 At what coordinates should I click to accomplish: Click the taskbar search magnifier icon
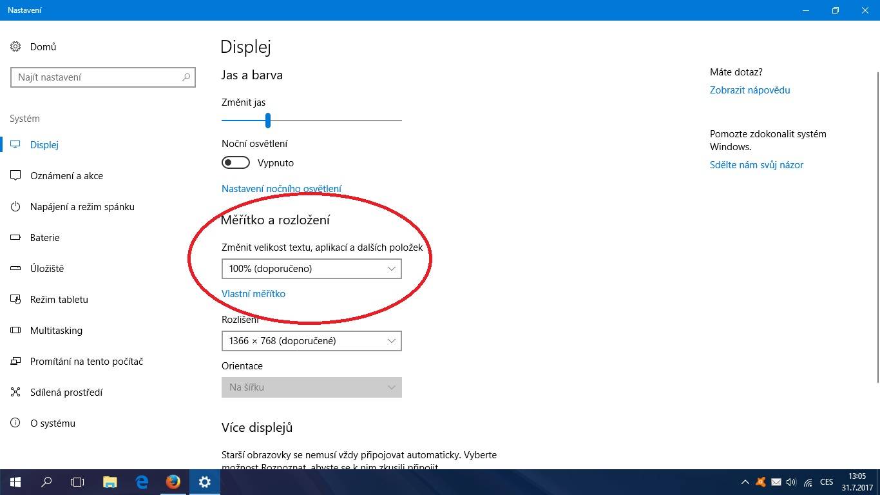tap(46, 482)
